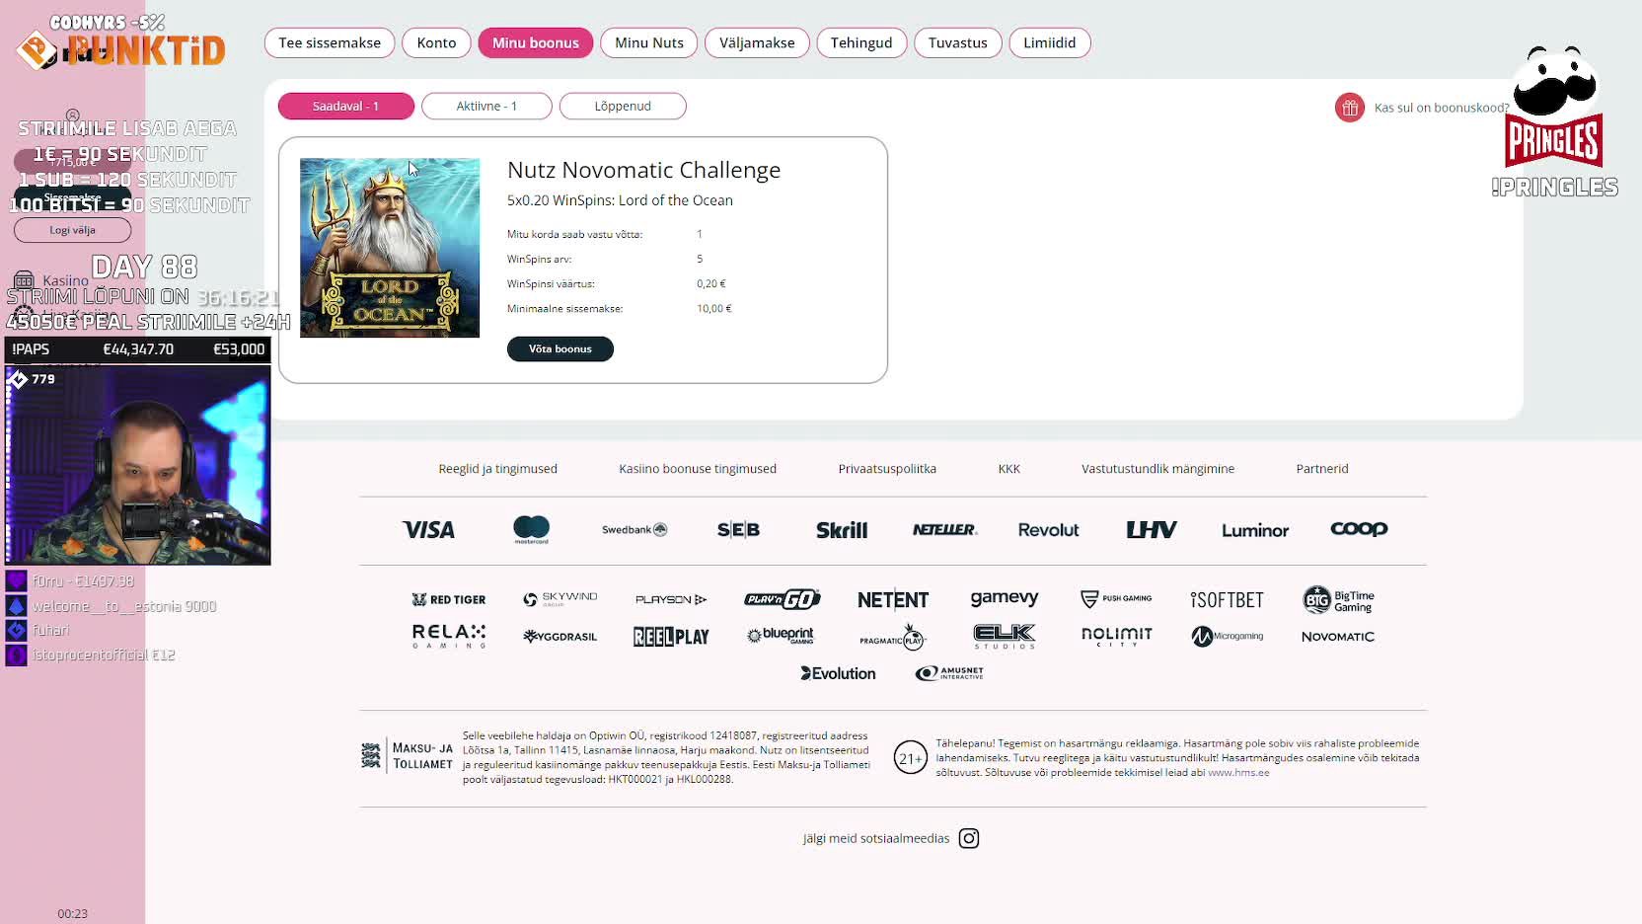The image size is (1642, 924).
Task: Click the Playson provider logo
Action: pos(671,599)
